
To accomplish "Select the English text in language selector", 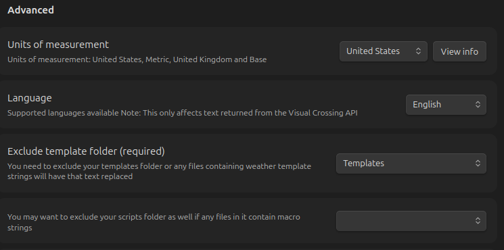I will click(x=427, y=105).
